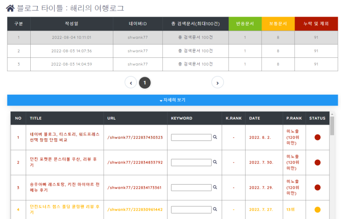Click the home icon beside blog title
Image resolution: width=341 pixels, height=219 pixels.
click(x=10, y=8)
